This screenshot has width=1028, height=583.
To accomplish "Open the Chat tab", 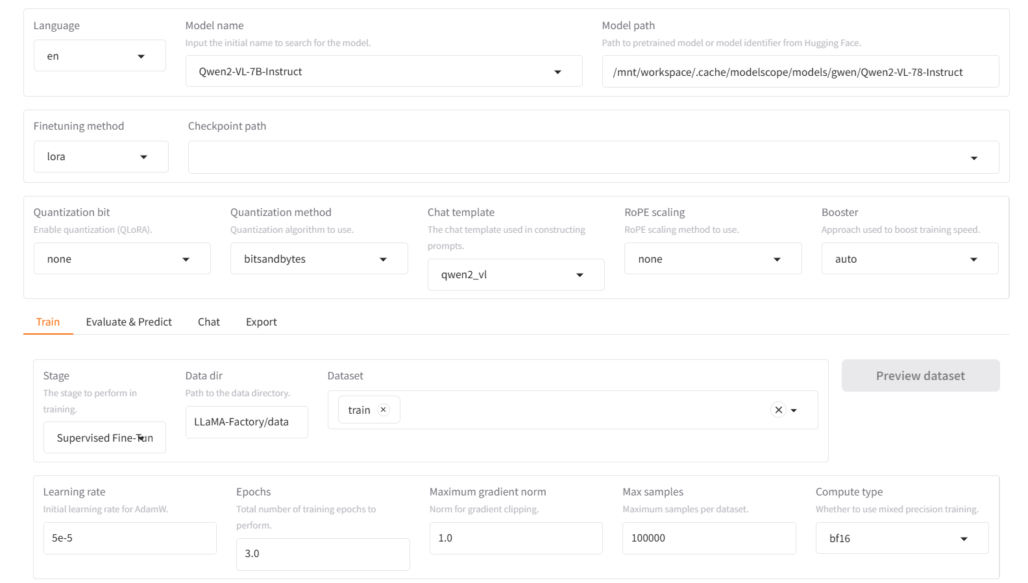I will coord(208,322).
